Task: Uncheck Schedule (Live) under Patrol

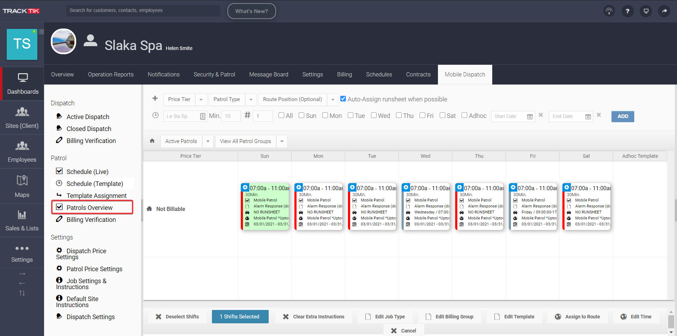Action: tap(59, 171)
